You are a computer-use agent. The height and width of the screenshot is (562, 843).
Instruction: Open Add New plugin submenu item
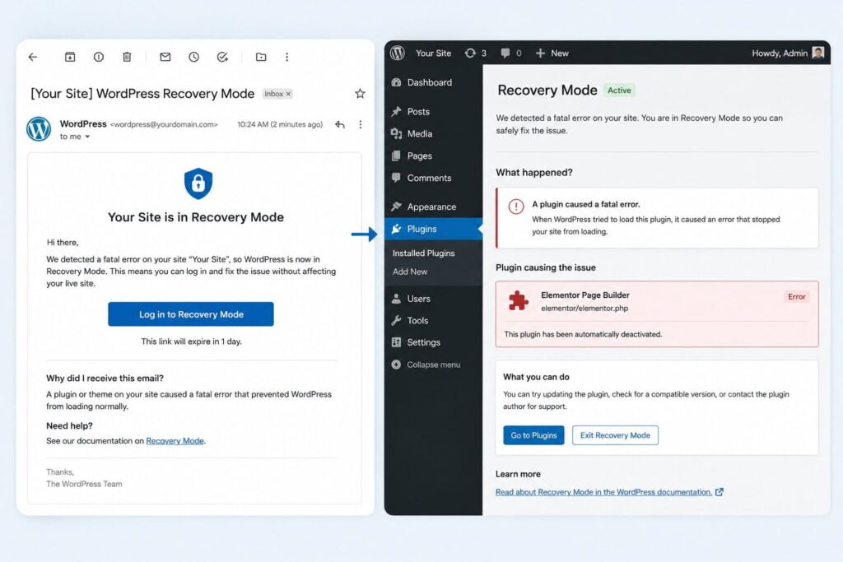point(410,272)
